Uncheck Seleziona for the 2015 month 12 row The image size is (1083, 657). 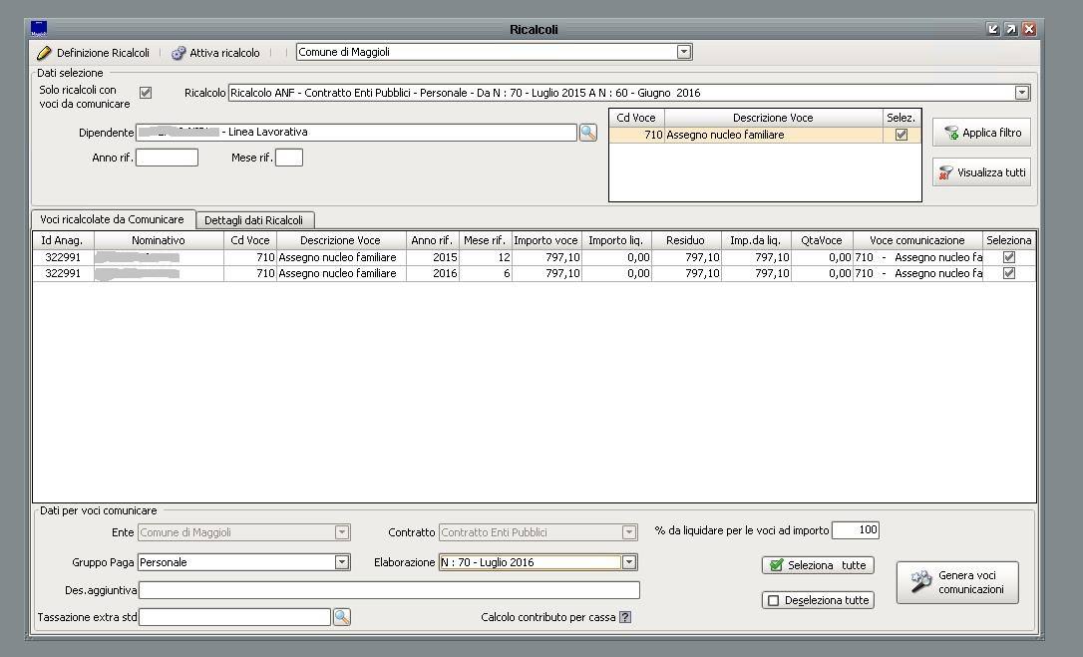click(1009, 257)
